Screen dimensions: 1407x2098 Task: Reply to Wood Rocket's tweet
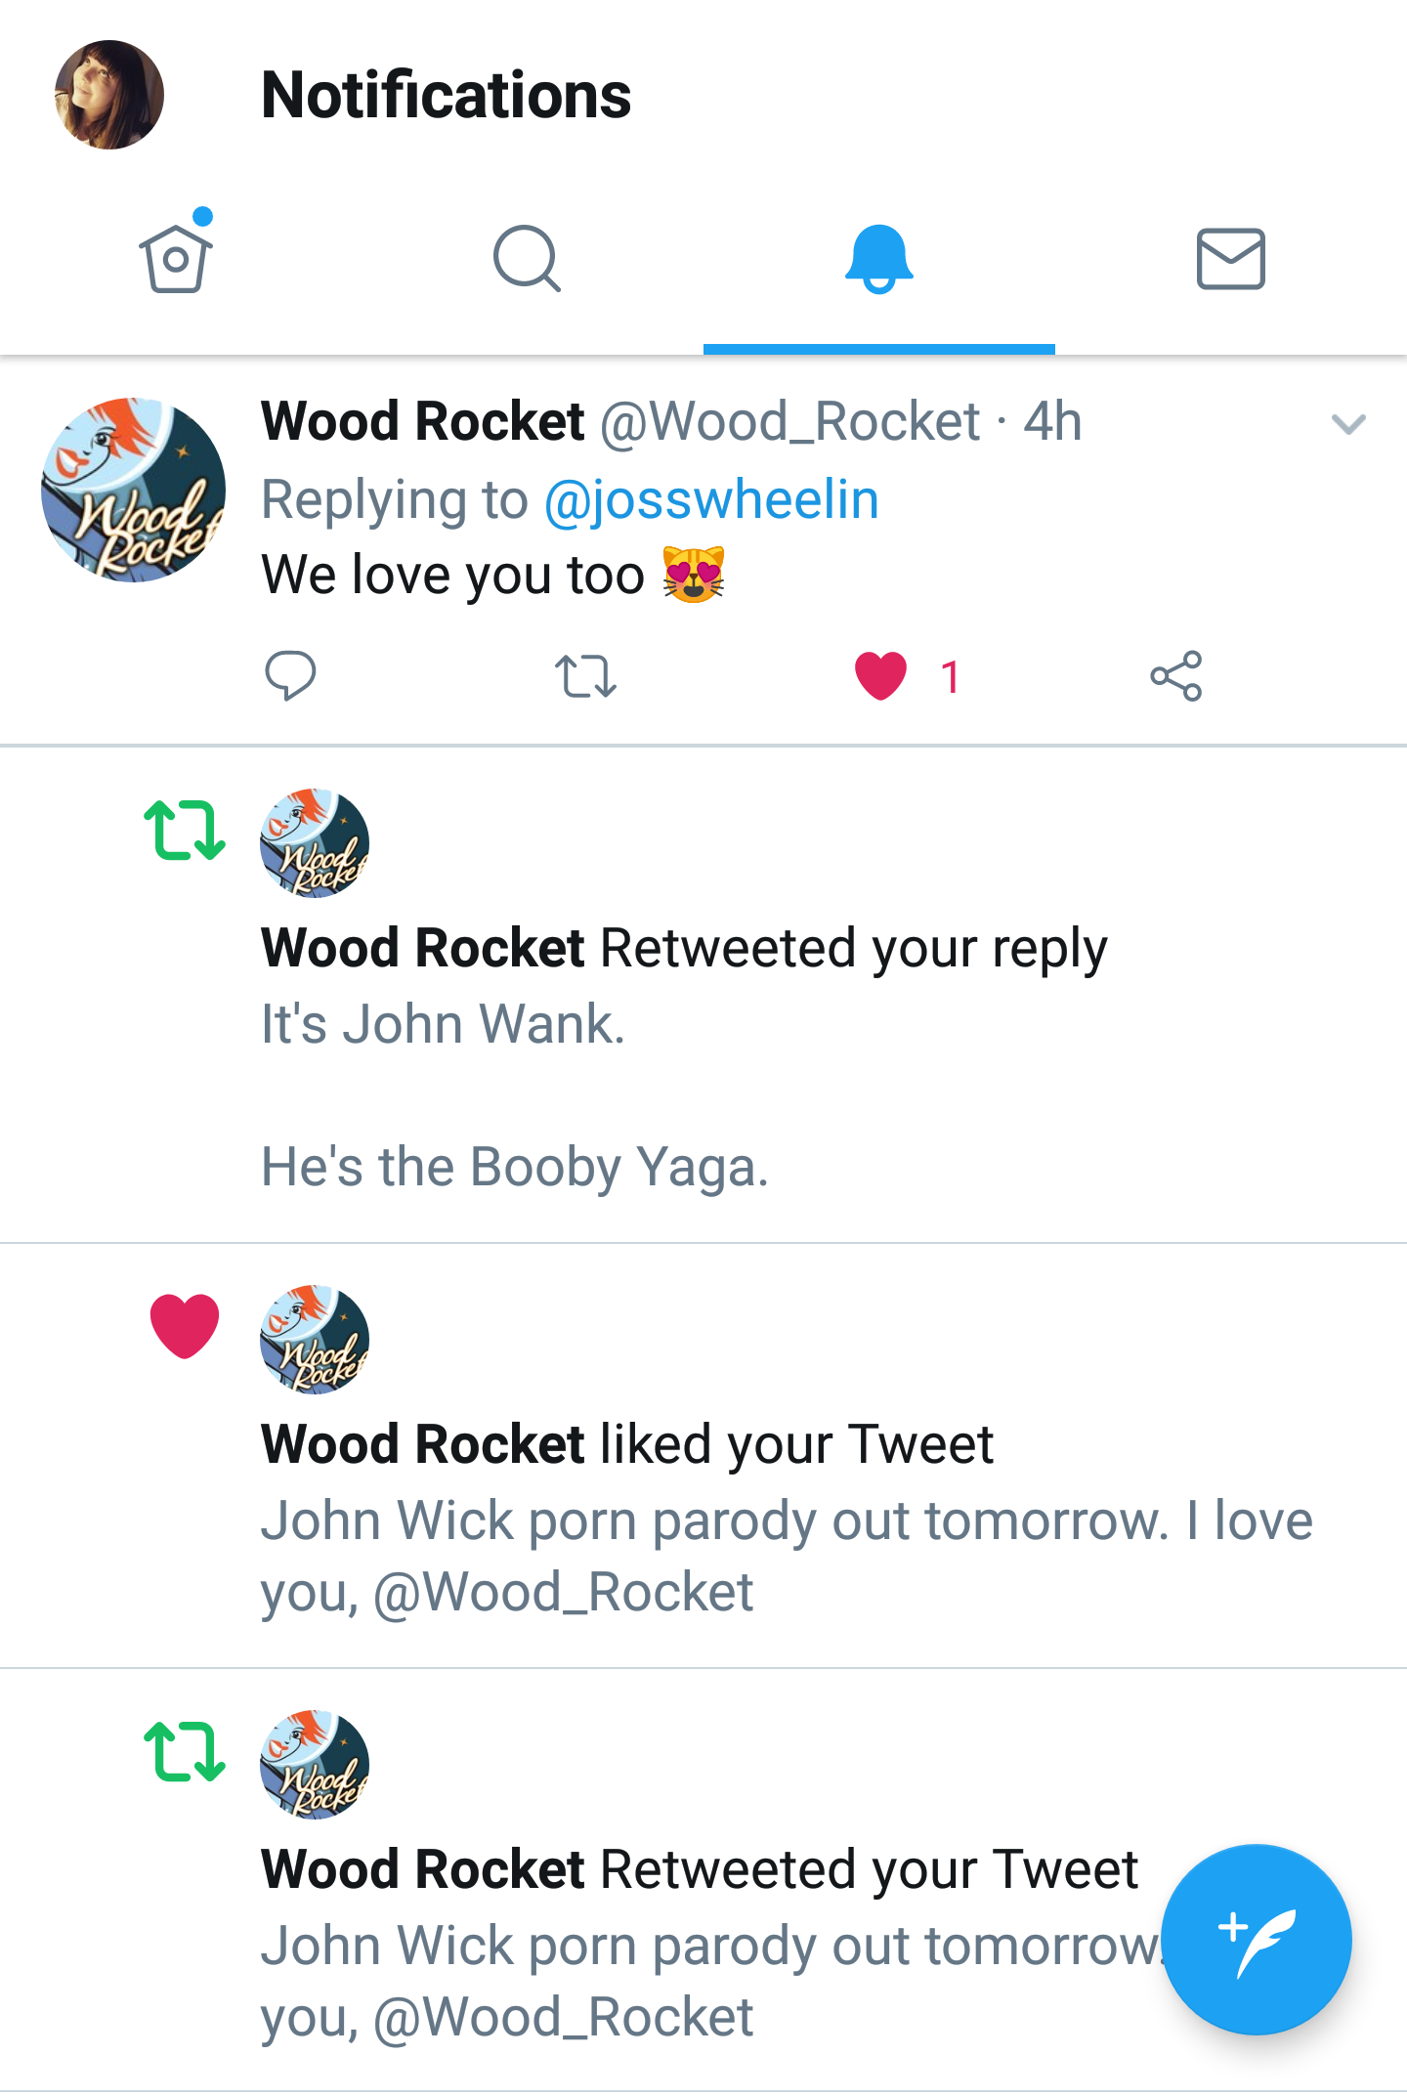[290, 675]
